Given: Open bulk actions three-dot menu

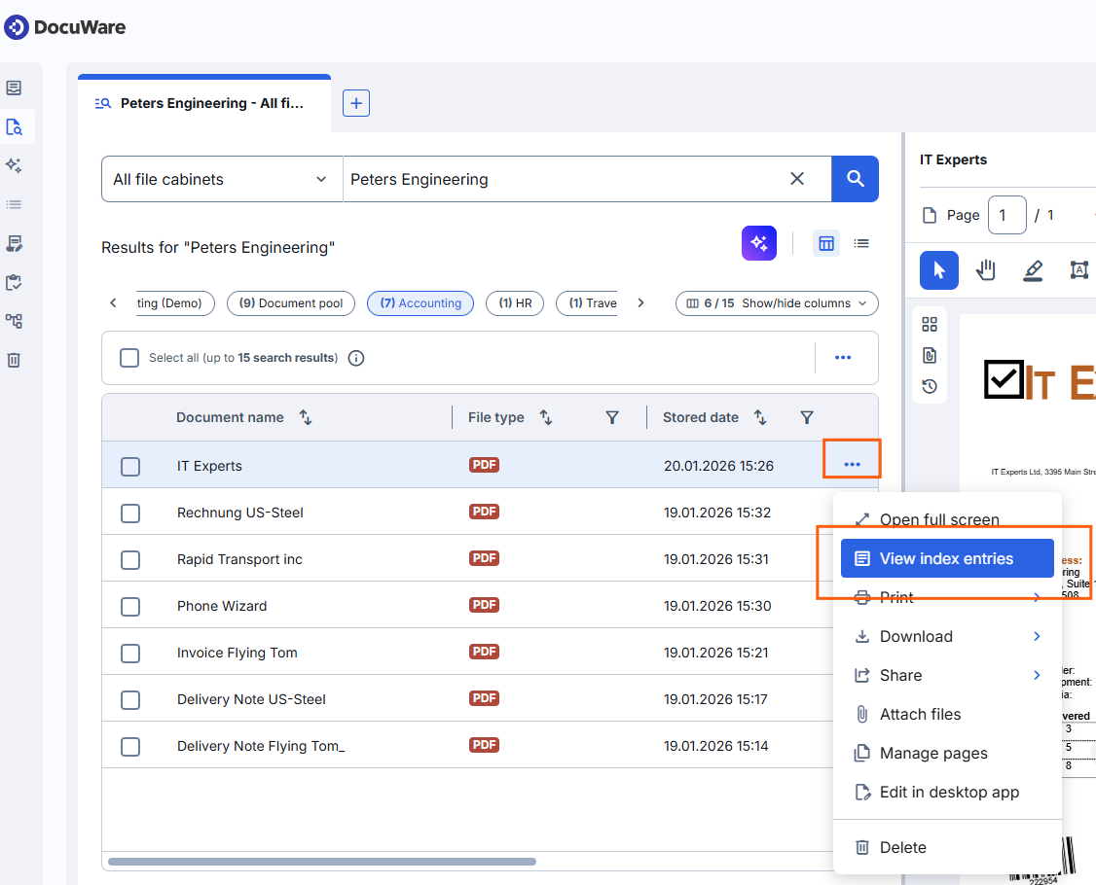Looking at the screenshot, I should tap(843, 358).
